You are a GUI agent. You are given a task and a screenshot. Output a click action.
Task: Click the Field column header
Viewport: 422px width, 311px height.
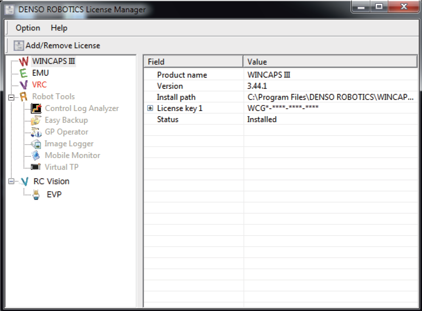(x=193, y=62)
